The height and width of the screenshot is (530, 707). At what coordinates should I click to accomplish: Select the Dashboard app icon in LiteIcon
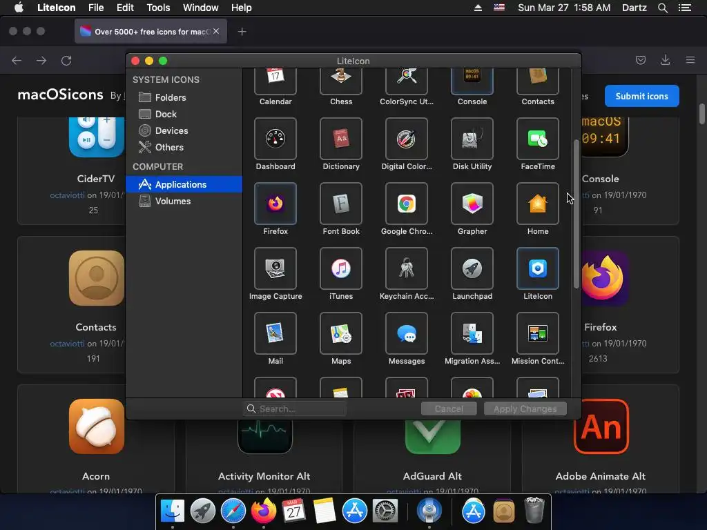coord(275,139)
